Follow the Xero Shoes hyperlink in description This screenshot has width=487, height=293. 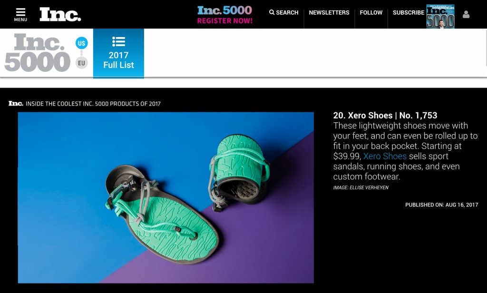(x=385, y=156)
